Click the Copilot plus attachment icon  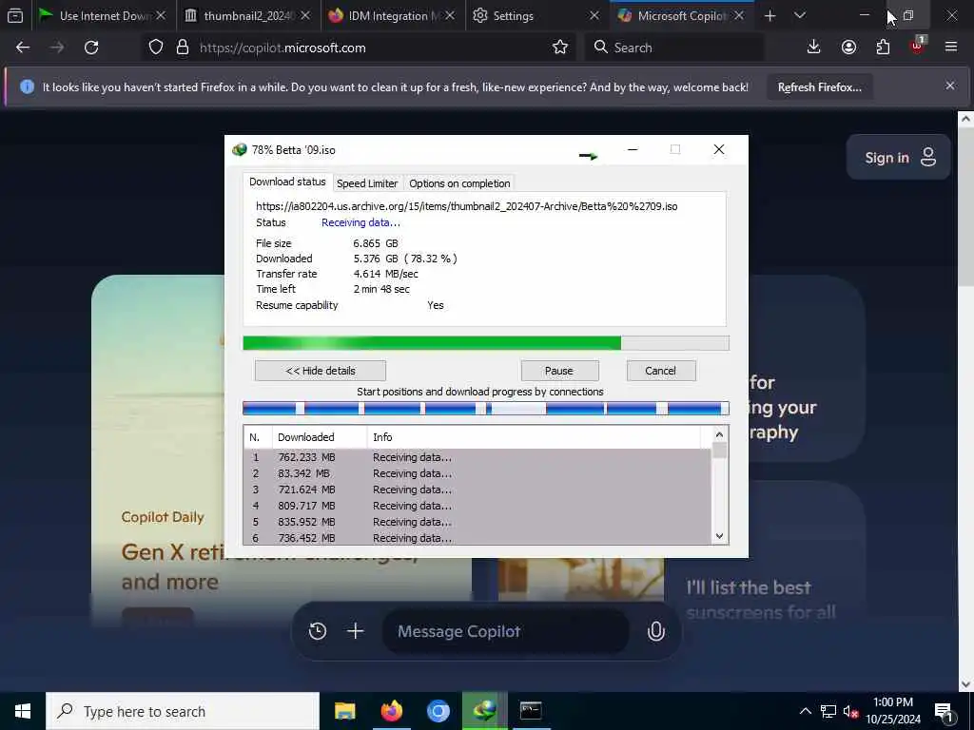click(356, 631)
